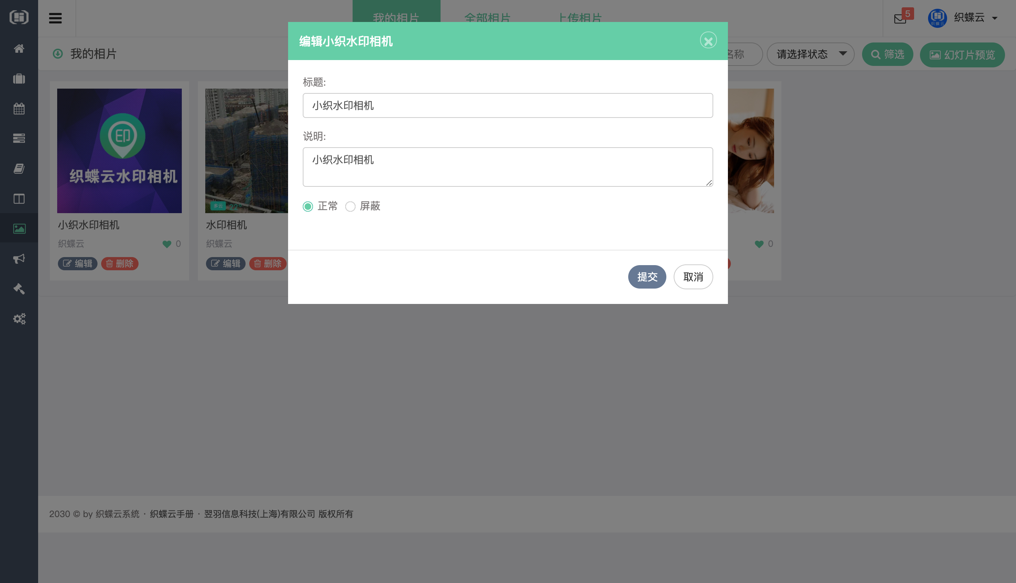Click the 说明 description textarea

[x=508, y=167]
